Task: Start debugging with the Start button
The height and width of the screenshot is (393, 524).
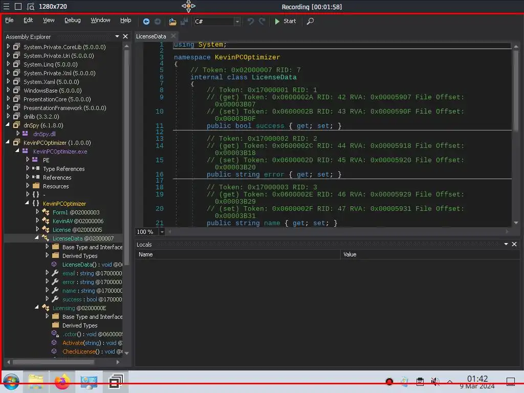Action: coord(285,21)
